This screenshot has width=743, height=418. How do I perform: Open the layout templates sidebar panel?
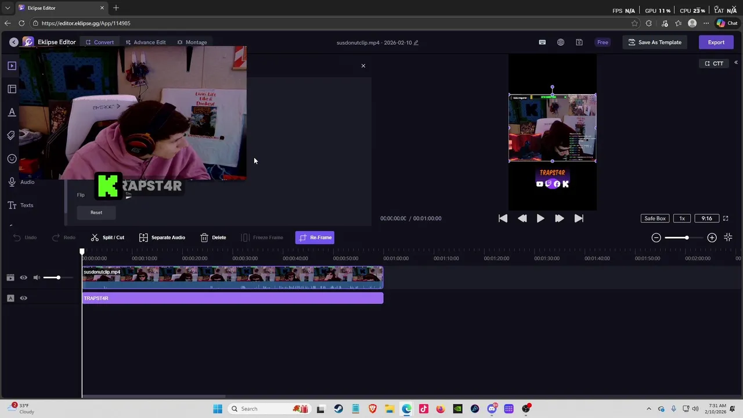pyautogui.click(x=12, y=89)
